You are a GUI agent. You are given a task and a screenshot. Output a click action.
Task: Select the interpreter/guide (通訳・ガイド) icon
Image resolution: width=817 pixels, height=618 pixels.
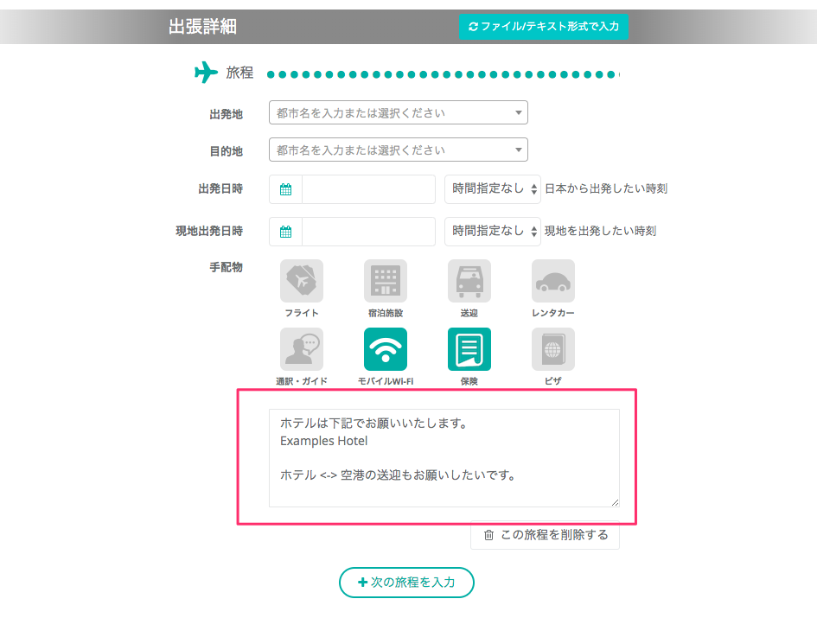302,349
